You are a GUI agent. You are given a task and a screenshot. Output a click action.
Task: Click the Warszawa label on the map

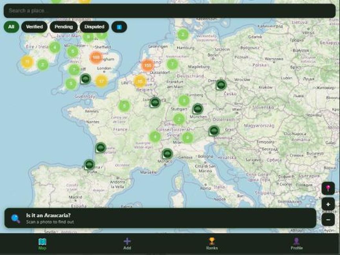[274, 59]
